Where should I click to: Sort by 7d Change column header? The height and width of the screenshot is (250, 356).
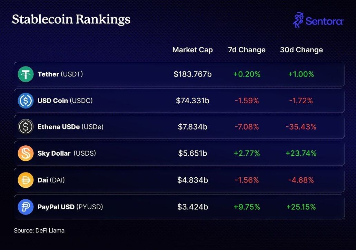point(247,50)
